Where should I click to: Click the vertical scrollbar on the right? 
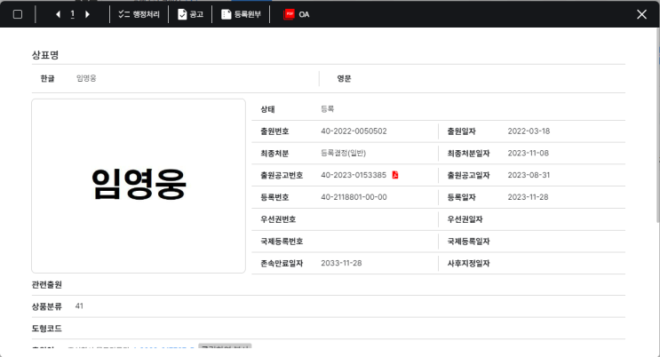[658, 126]
